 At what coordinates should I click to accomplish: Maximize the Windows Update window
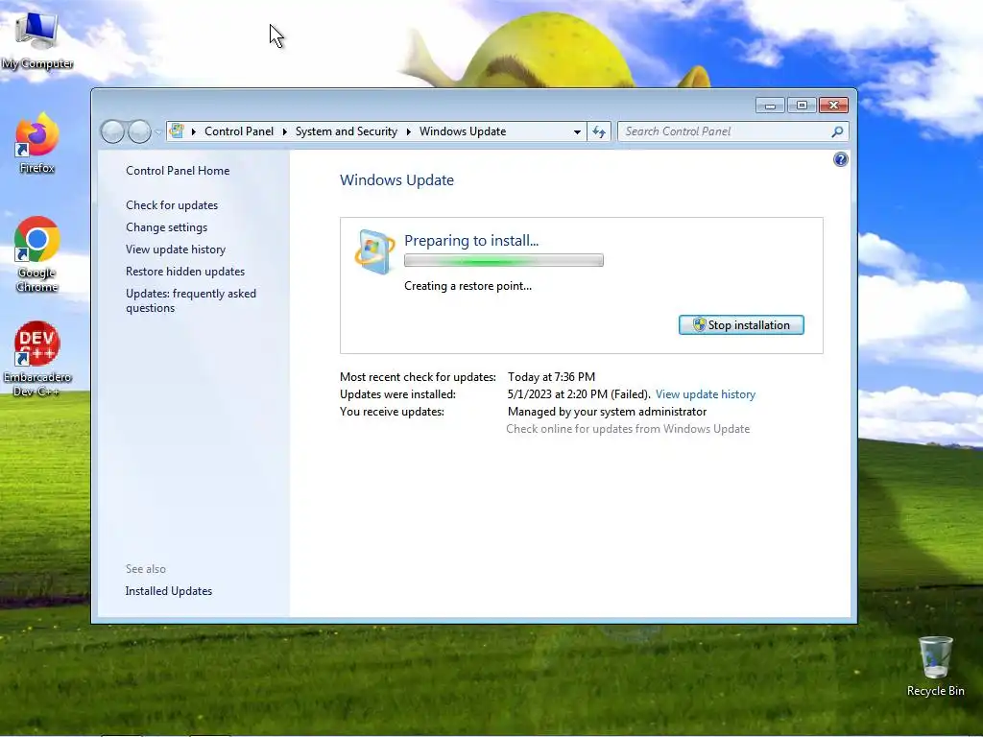(802, 106)
